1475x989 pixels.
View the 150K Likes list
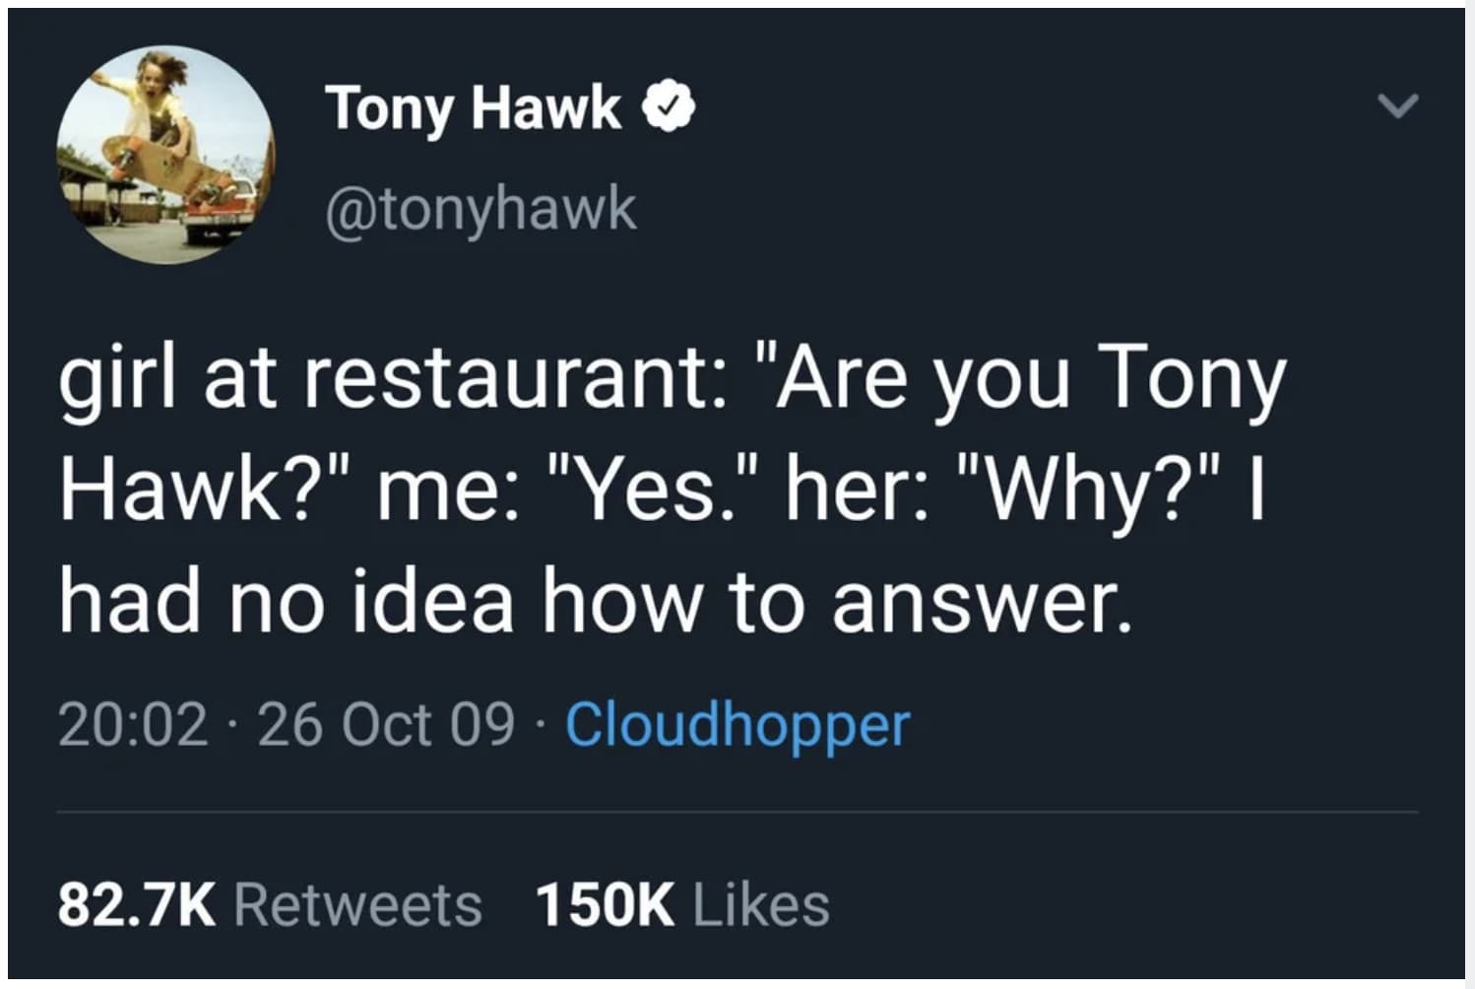(x=681, y=904)
